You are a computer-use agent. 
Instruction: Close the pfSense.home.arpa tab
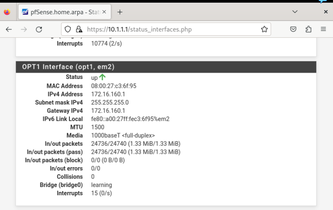[x=104, y=12]
